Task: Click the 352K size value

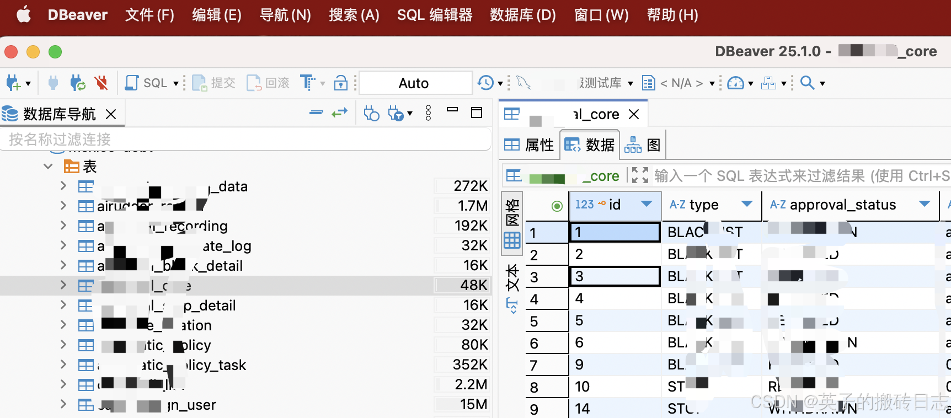Action: point(470,365)
